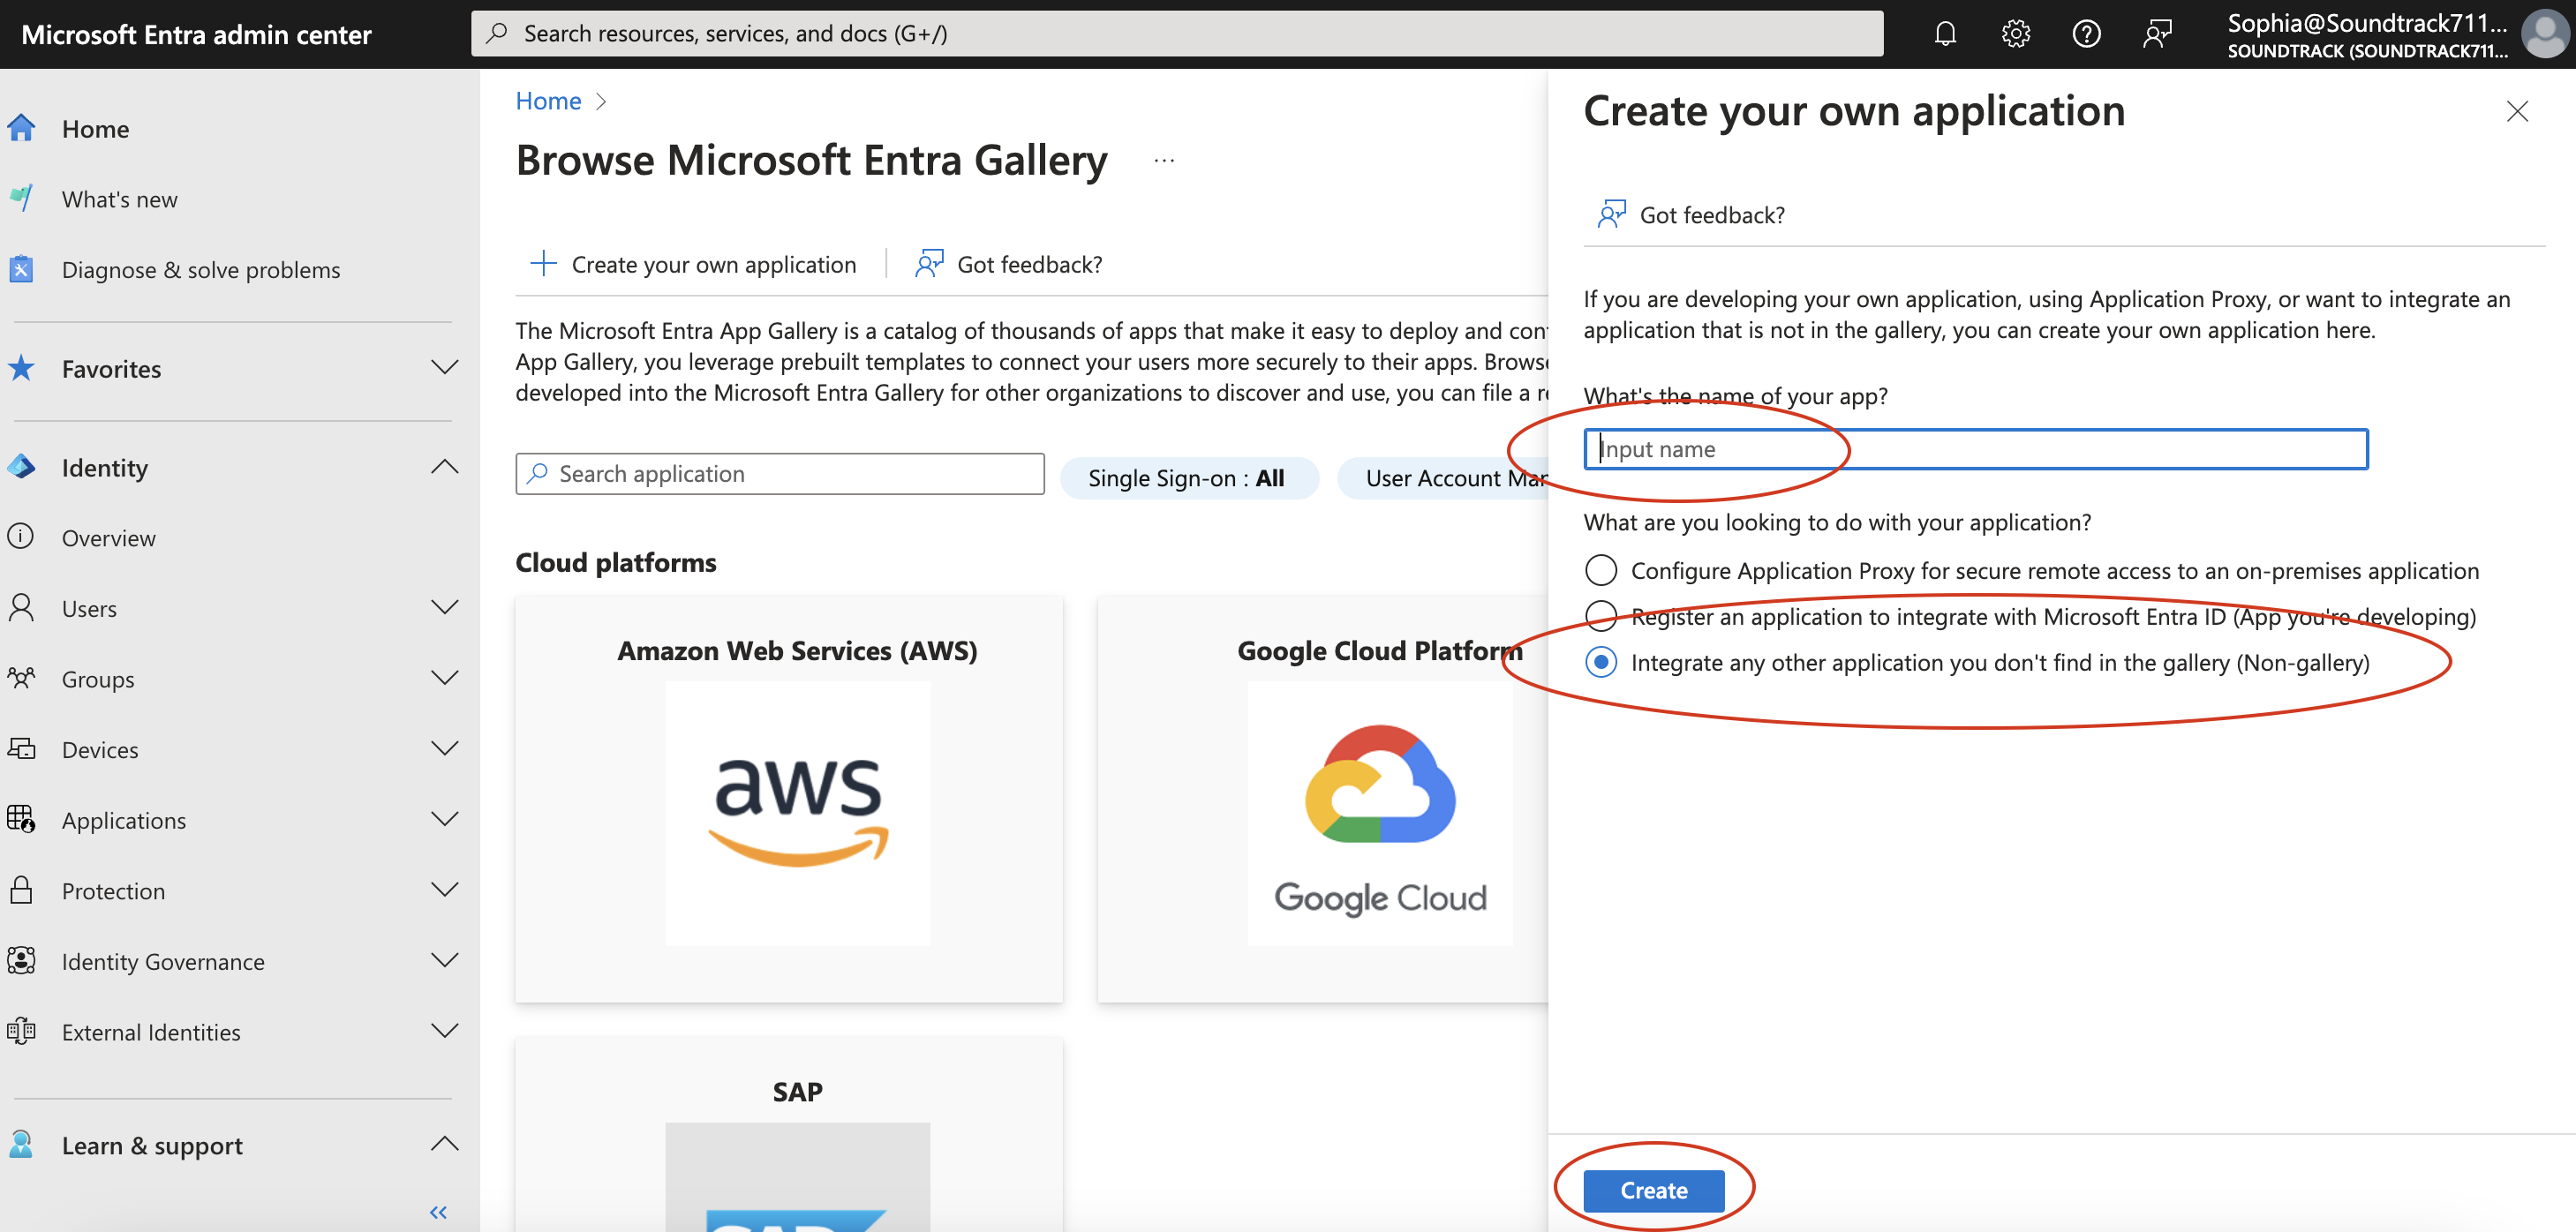Expand the Identity Governance chevron
2576x1232 pixels.
(x=444, y=960)
